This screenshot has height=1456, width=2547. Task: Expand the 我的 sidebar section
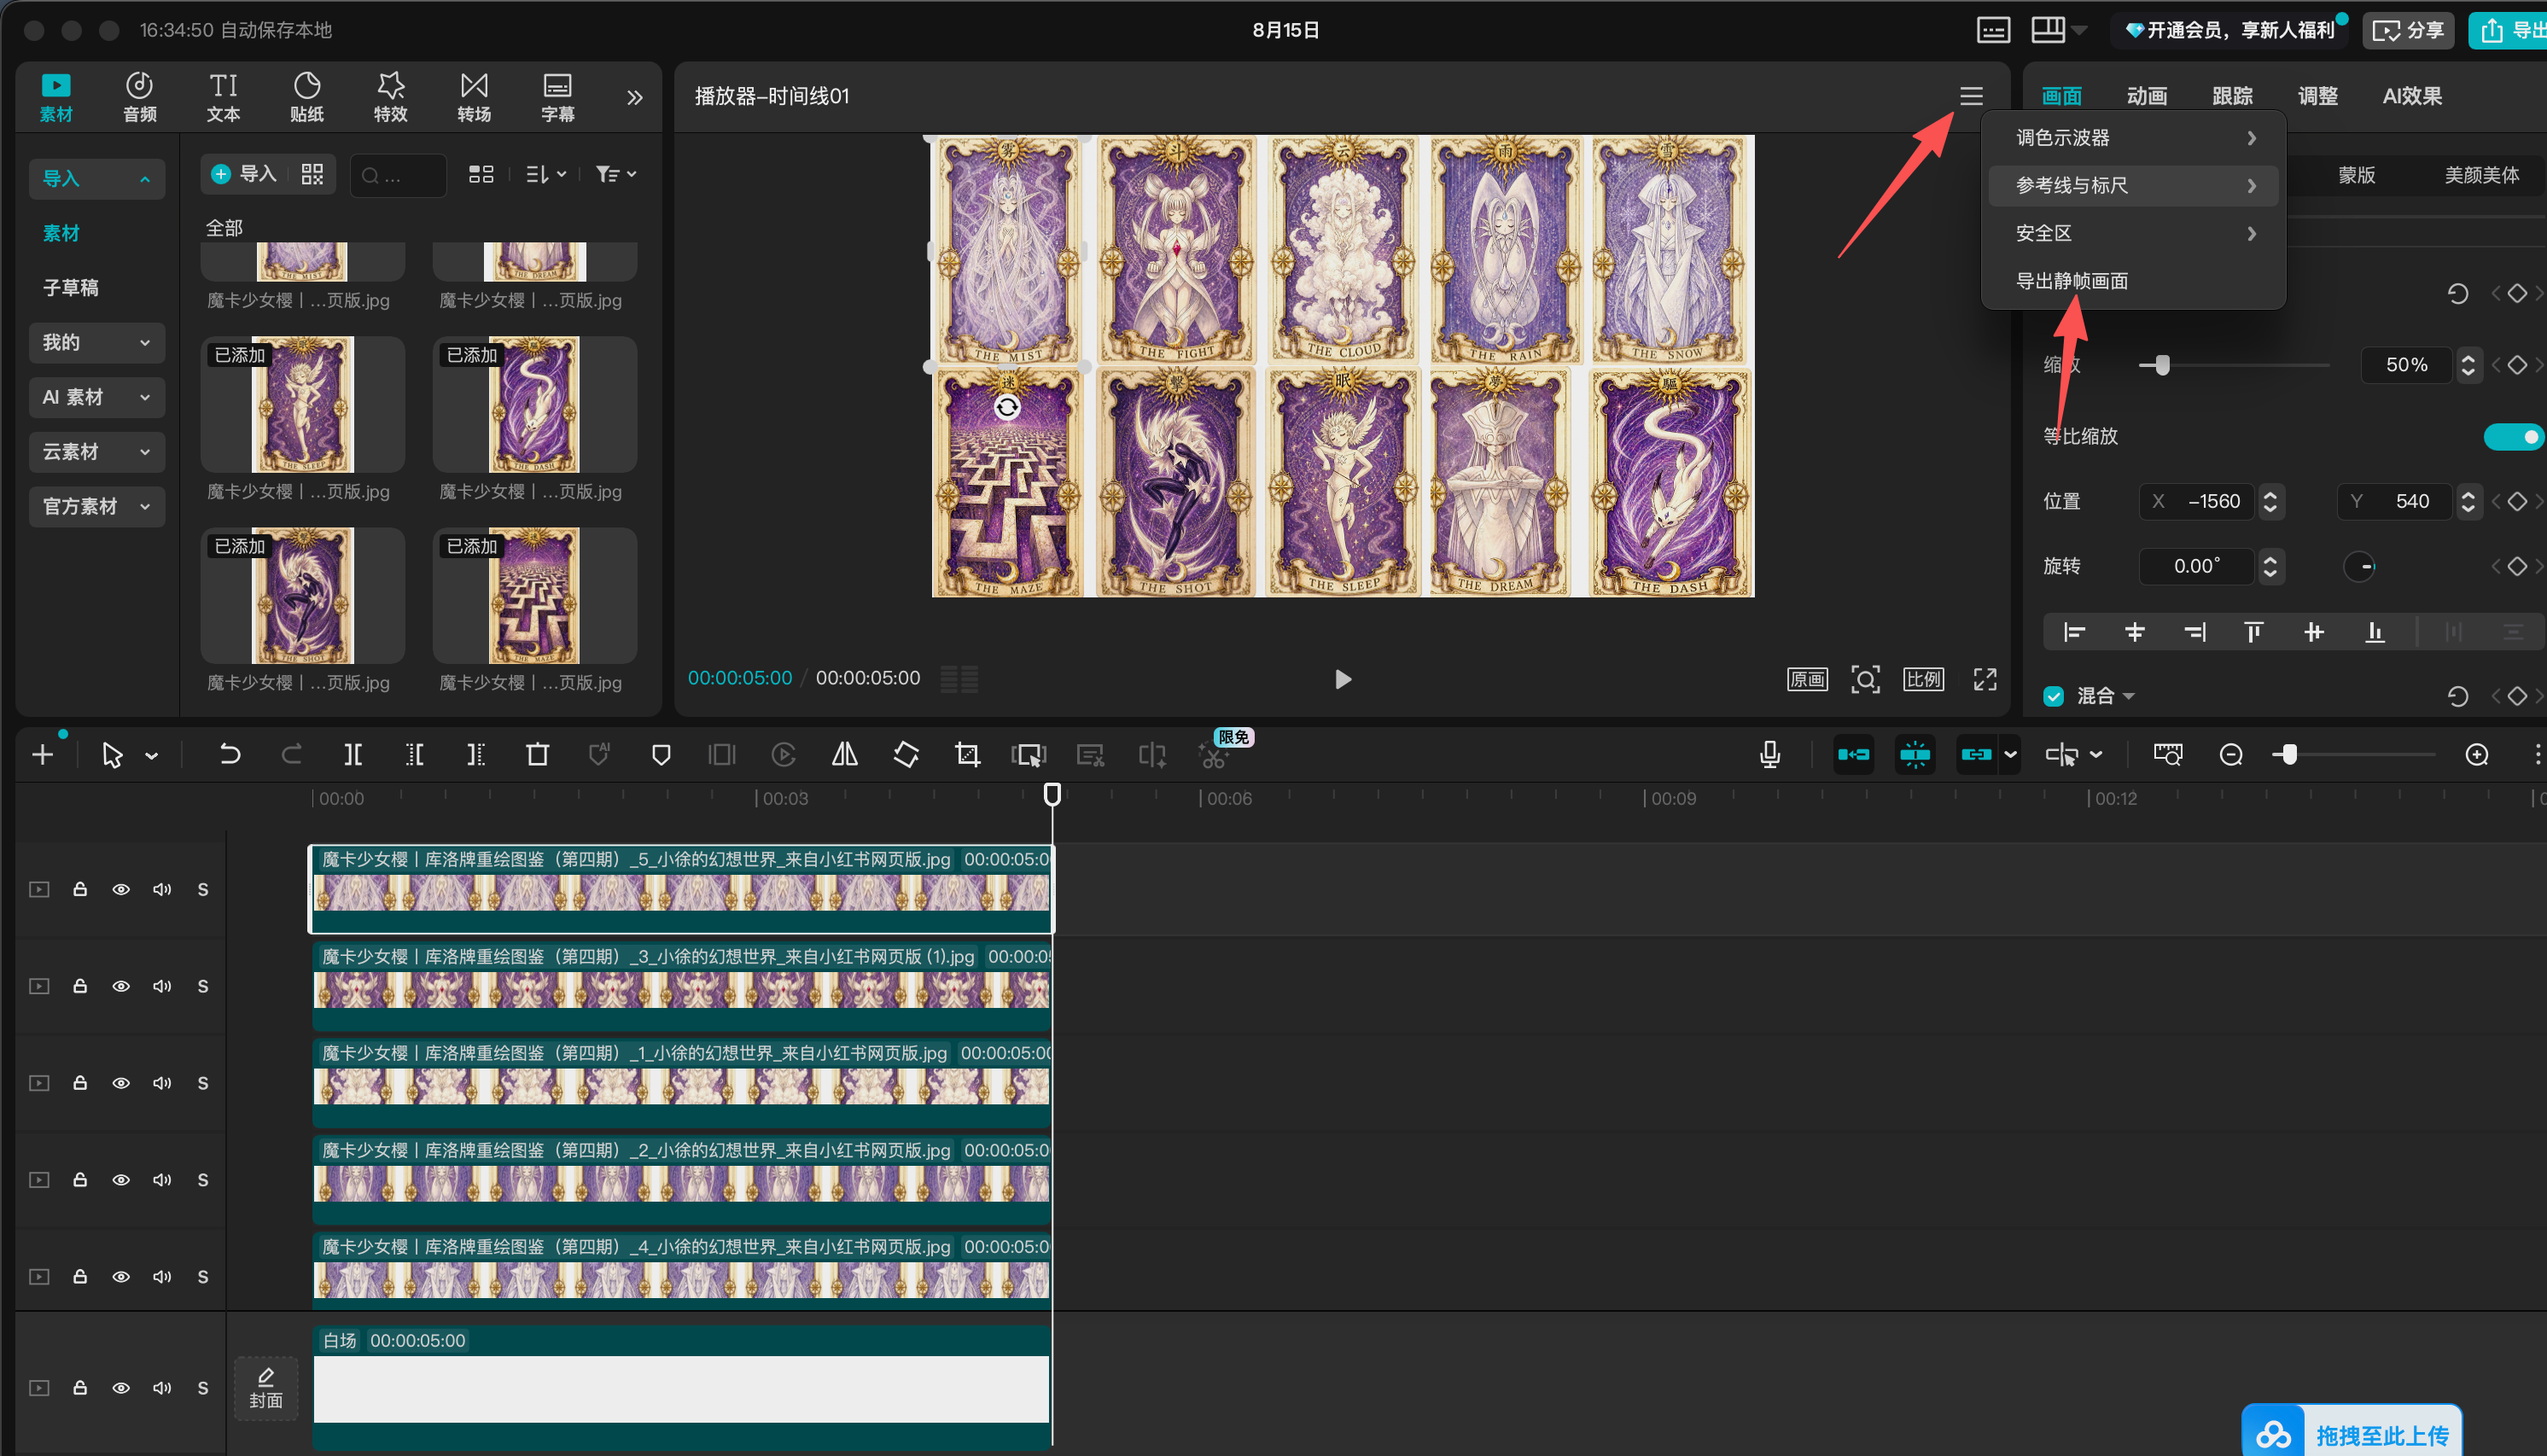pos(96,342)
